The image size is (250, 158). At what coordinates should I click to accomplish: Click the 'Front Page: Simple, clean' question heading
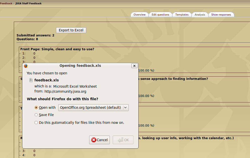coord(57,49)
